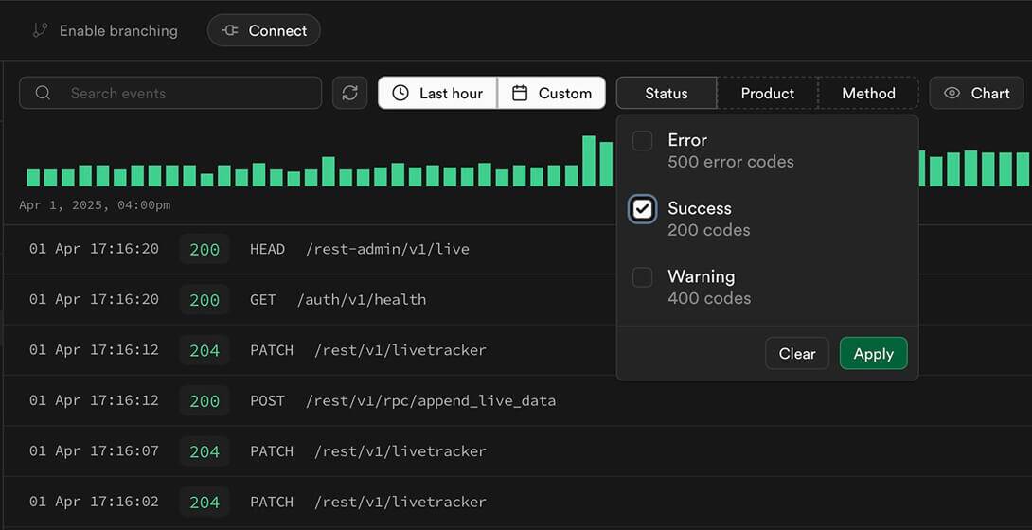The image size is (1032, 530).
Task: Check the Warning 400 codes checkbox
Action: point(642,277)
